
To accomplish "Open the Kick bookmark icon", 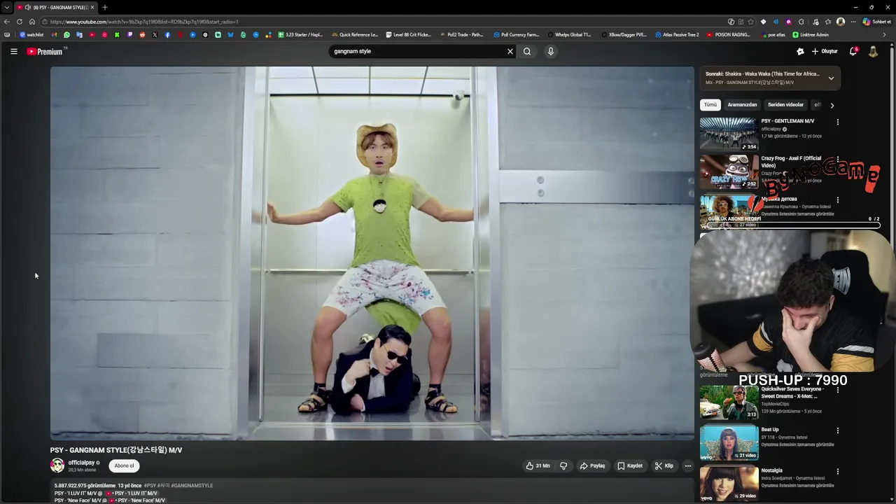I will click(x=117, y=34).
